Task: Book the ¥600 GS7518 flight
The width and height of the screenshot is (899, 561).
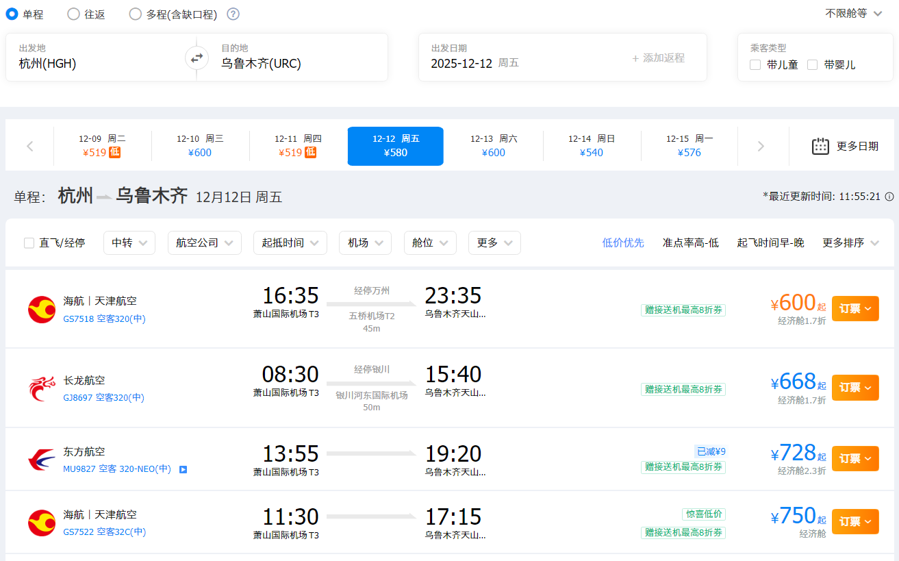Action: (854, 309)
